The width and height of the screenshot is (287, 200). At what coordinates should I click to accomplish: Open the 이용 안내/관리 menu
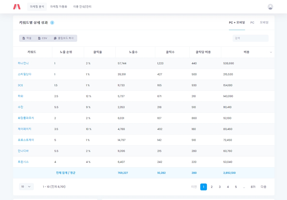(82, 7)
